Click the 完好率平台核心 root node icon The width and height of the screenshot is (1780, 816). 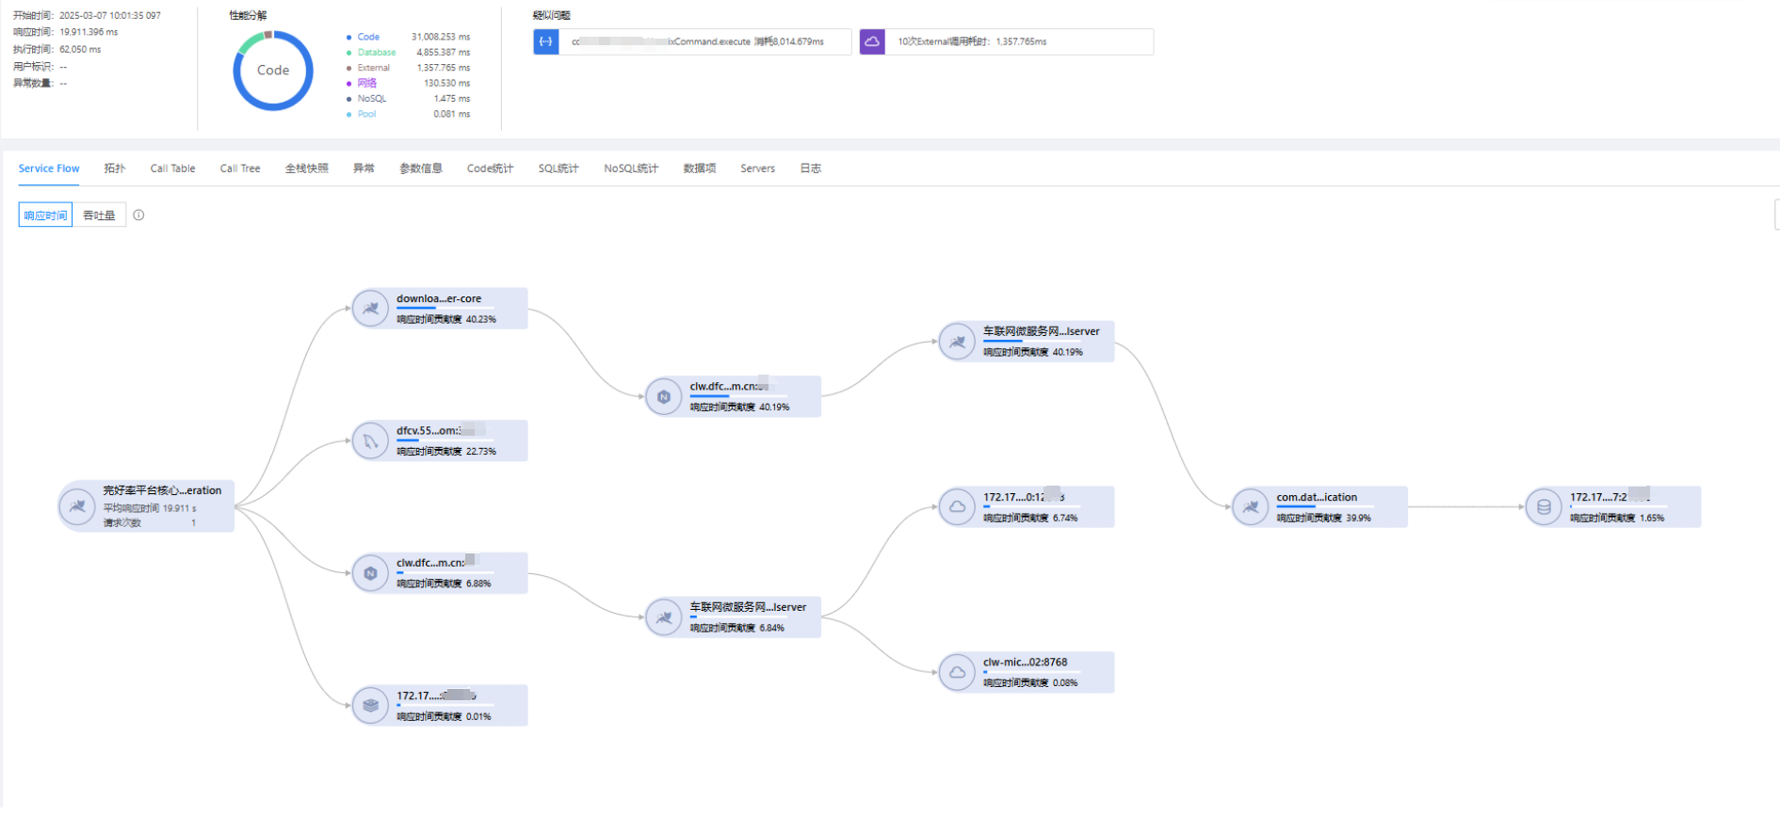(x=77, y=506)
